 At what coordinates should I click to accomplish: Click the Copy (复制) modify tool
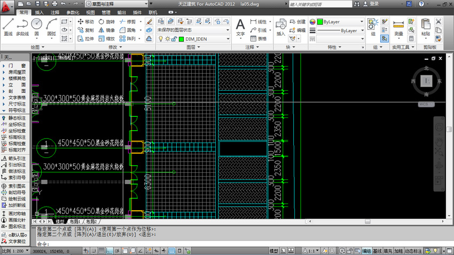pos(85,30)
